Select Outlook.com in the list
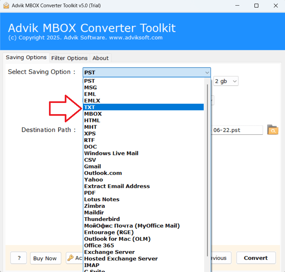Screen dimensions: 285x272 (x=143, y=173)
